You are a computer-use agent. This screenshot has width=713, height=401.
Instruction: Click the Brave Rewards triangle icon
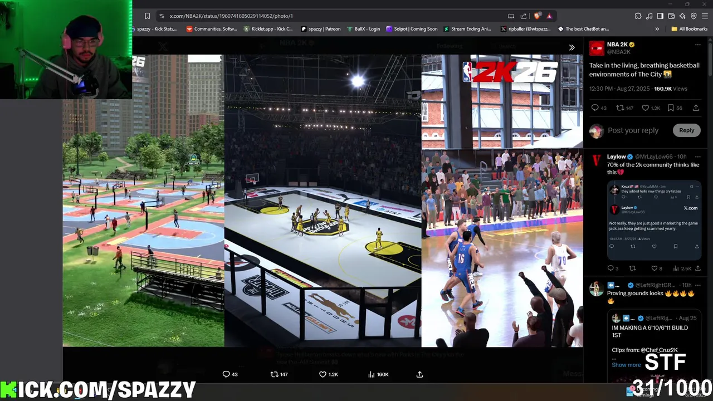tap(549, 16)
